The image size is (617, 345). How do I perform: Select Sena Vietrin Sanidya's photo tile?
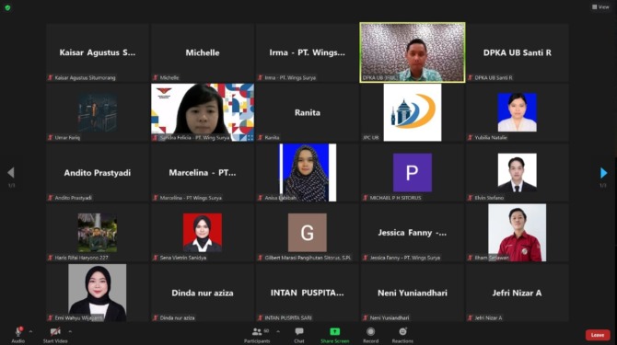tap(203, 233)
